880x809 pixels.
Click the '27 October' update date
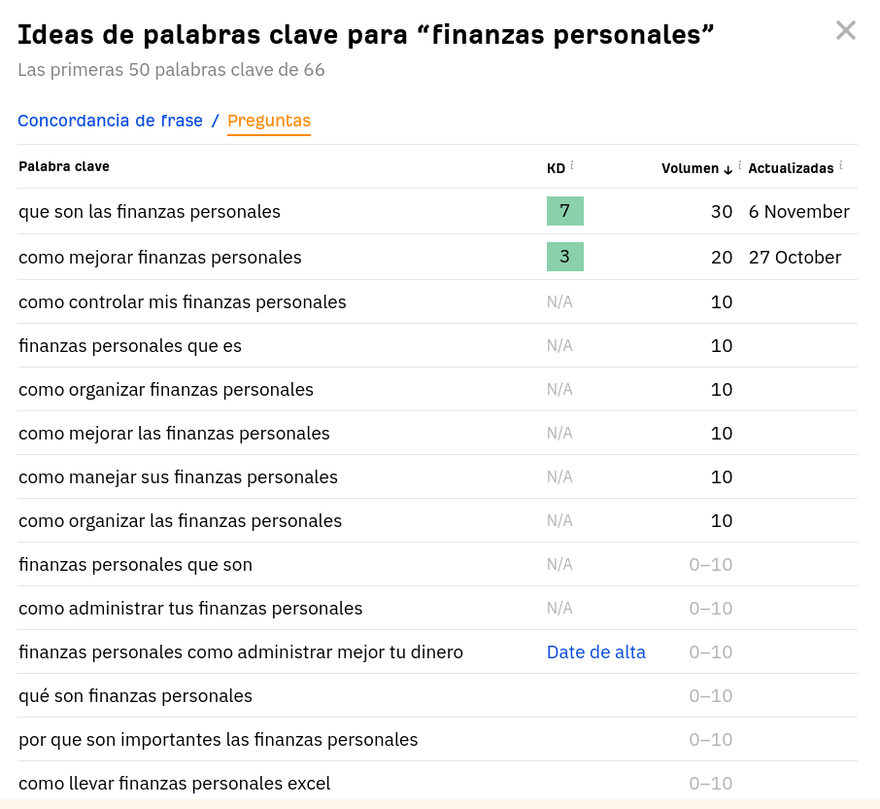click(793, 257)
